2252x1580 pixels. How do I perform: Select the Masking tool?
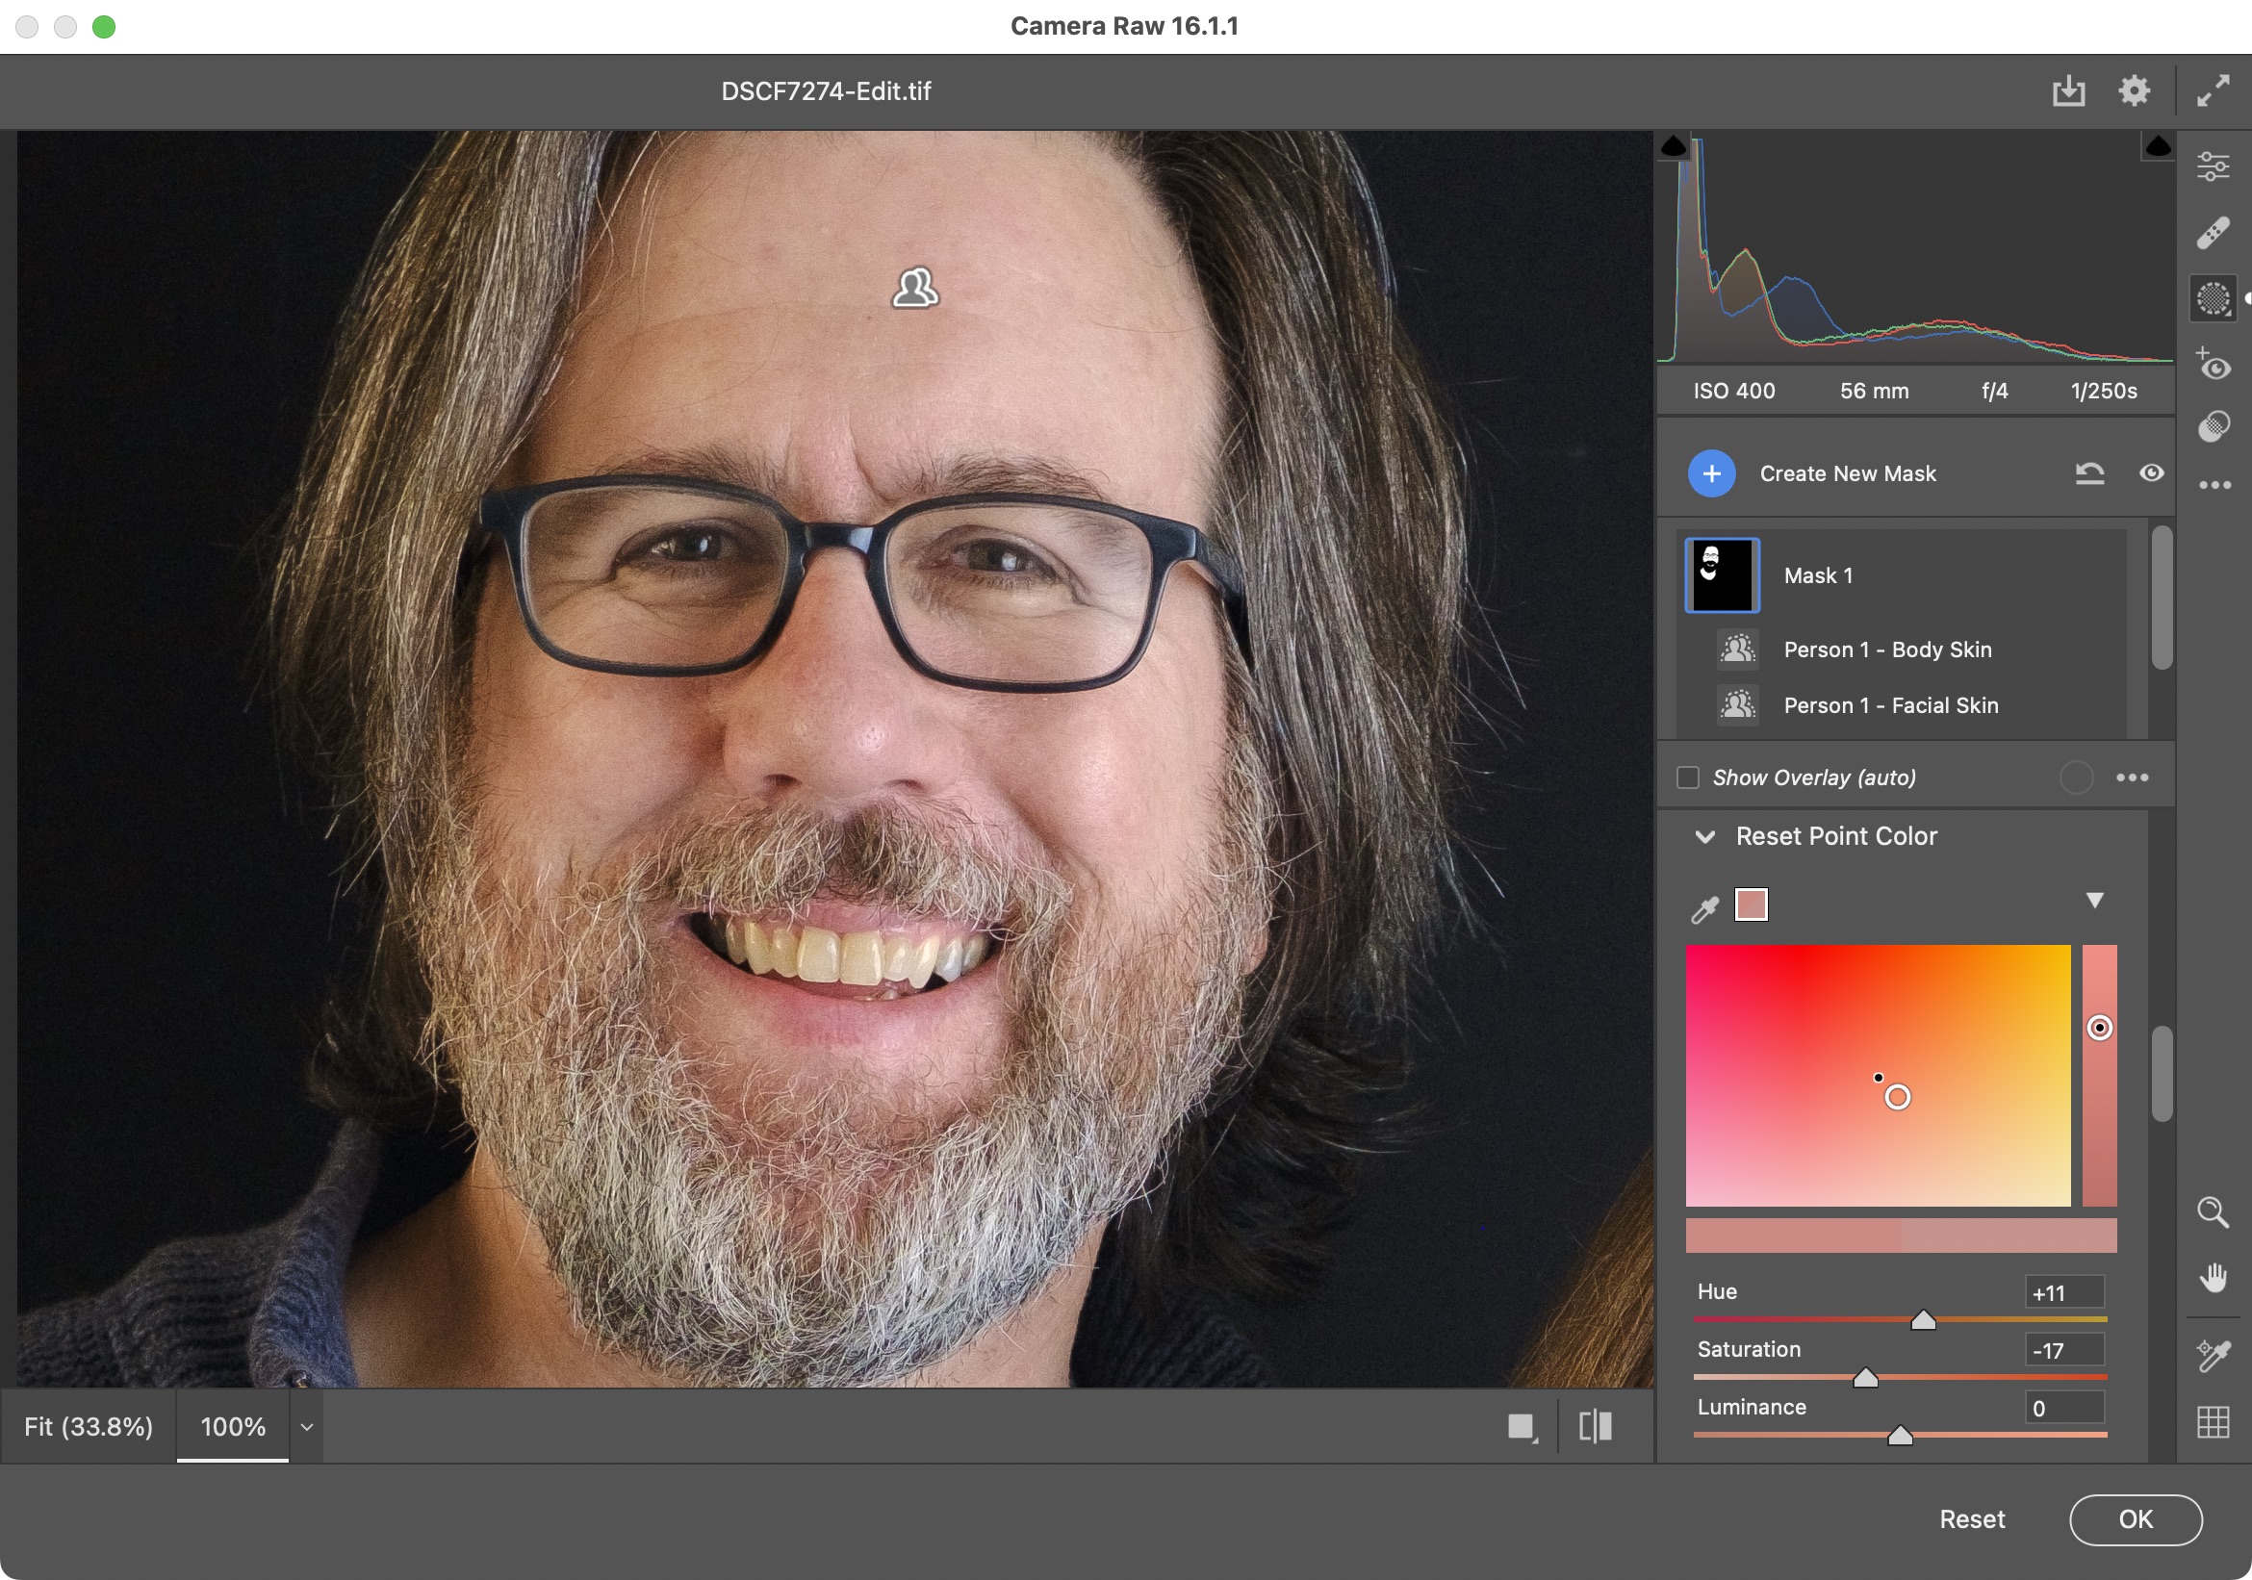(x=2213, y=297)
